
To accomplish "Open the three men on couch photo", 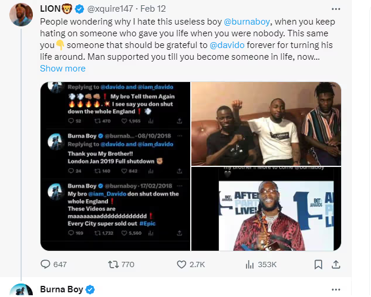I will pyautogui.click(x=267, y=124).
